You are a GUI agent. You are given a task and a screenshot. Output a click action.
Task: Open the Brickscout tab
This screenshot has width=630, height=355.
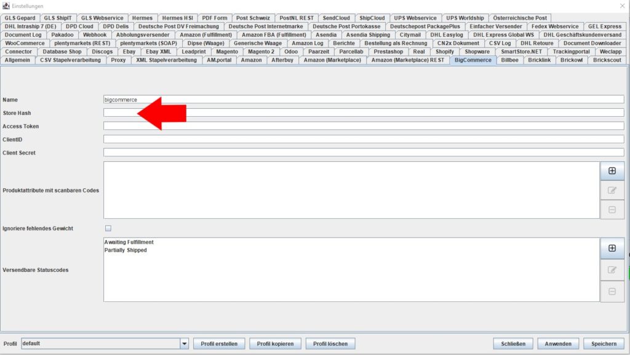click(x=607, y=60)
